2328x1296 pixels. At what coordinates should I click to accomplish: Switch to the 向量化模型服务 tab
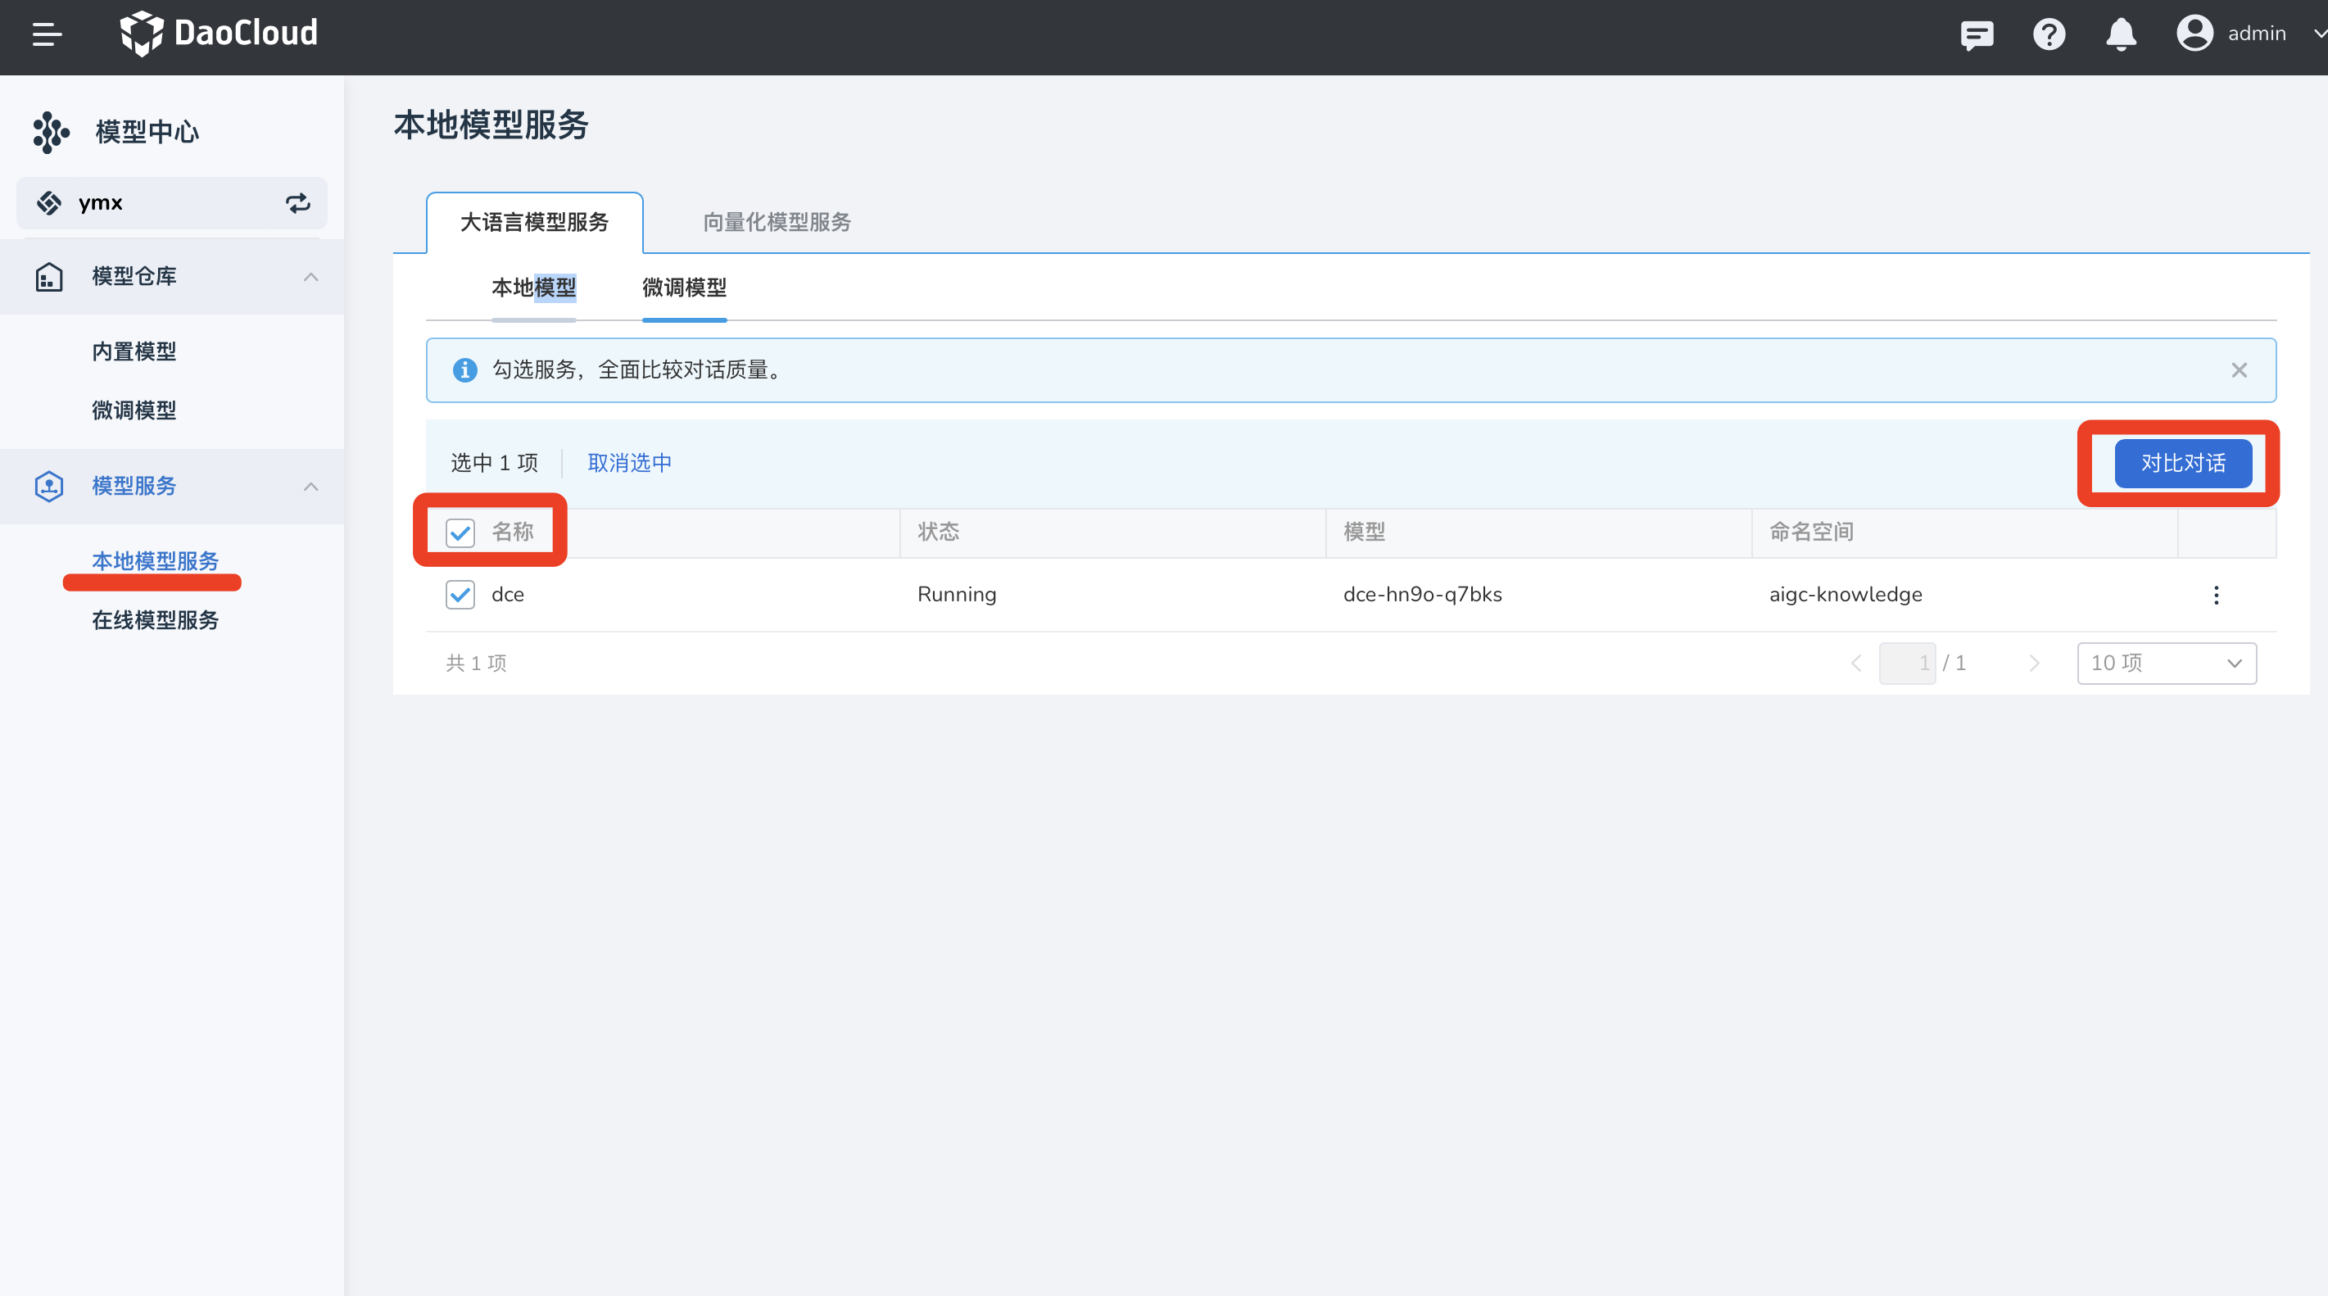pos(777,222)
